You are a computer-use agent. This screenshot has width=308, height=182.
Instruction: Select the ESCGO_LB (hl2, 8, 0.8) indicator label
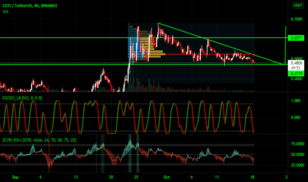[x=22, y=98]
